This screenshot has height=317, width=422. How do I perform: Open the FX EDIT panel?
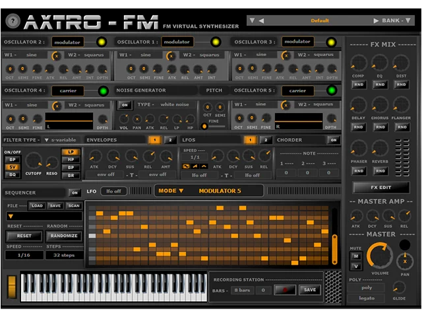pos(381,188)
